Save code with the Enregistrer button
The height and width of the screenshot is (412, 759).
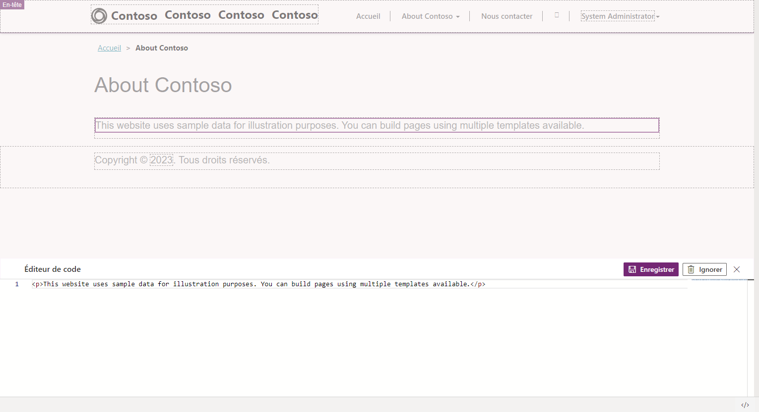[x=651, y=269]
